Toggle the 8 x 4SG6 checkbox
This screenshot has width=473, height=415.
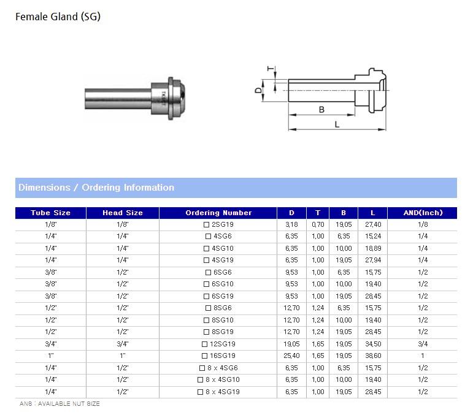coord(202,368)
